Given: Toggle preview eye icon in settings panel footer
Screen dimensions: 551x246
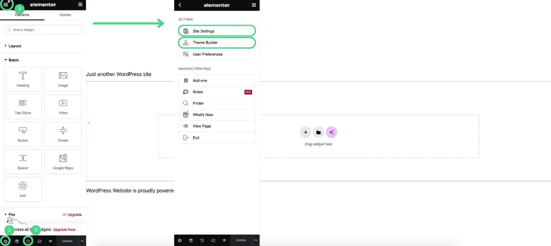Looking at the screenshot, I should click(224, 240).
